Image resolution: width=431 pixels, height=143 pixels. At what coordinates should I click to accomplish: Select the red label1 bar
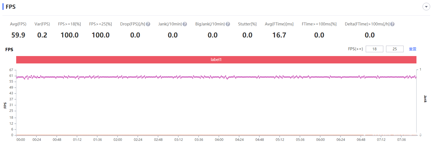click(216, 60)
